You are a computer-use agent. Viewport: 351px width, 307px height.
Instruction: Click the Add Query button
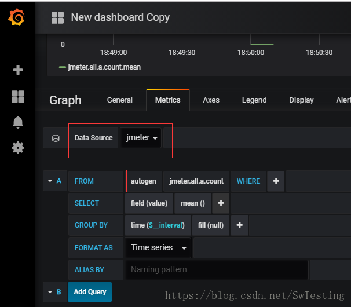tap(90, 292)
